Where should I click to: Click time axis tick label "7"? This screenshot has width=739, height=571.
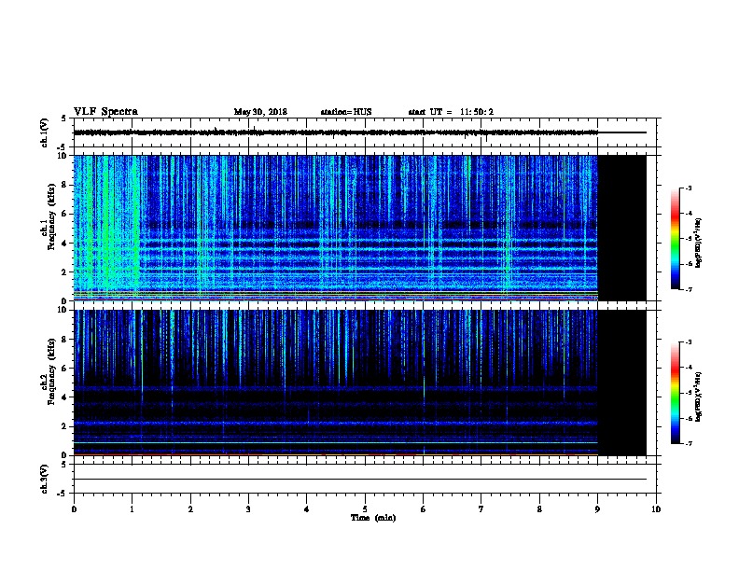[481, 509]
